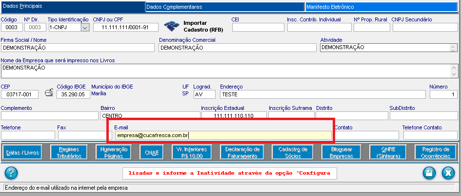Click the Nº Dir. field

click(35, 27)
